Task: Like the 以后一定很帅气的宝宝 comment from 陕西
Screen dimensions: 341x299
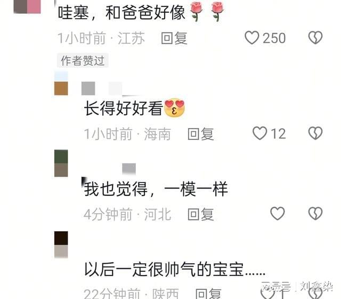Action: [x=267, y=293]
